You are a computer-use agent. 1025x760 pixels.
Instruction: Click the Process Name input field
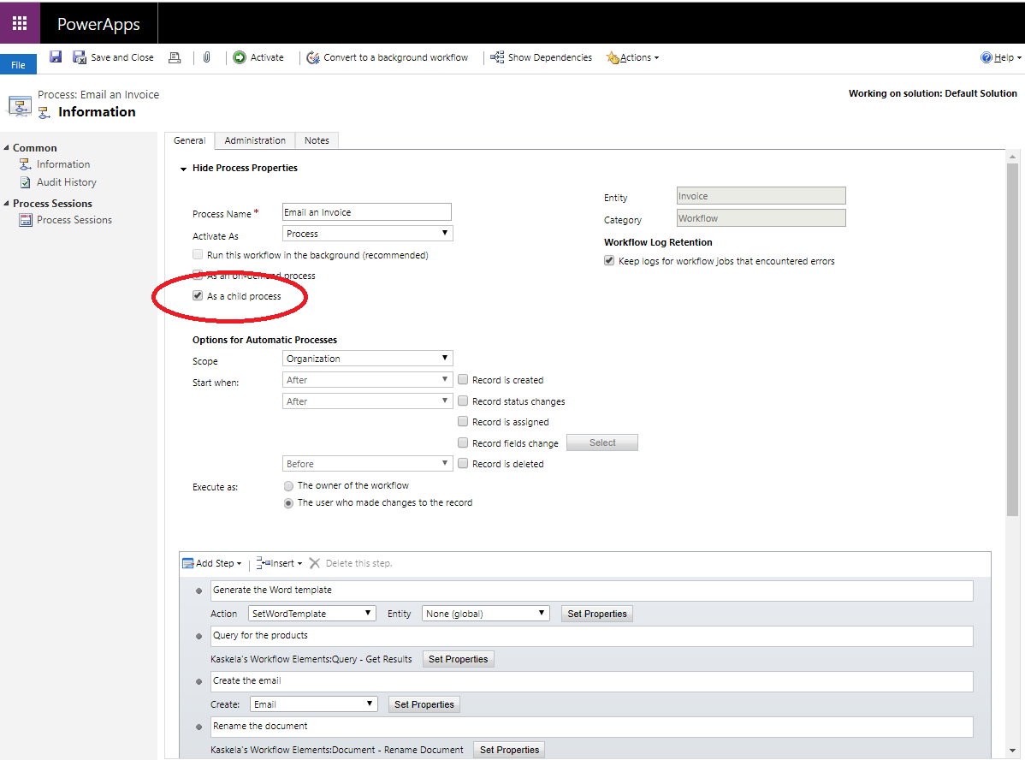coord(366,212)
